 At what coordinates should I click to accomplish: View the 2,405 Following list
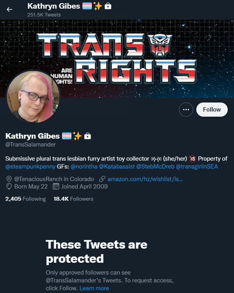tap(26, 199)
